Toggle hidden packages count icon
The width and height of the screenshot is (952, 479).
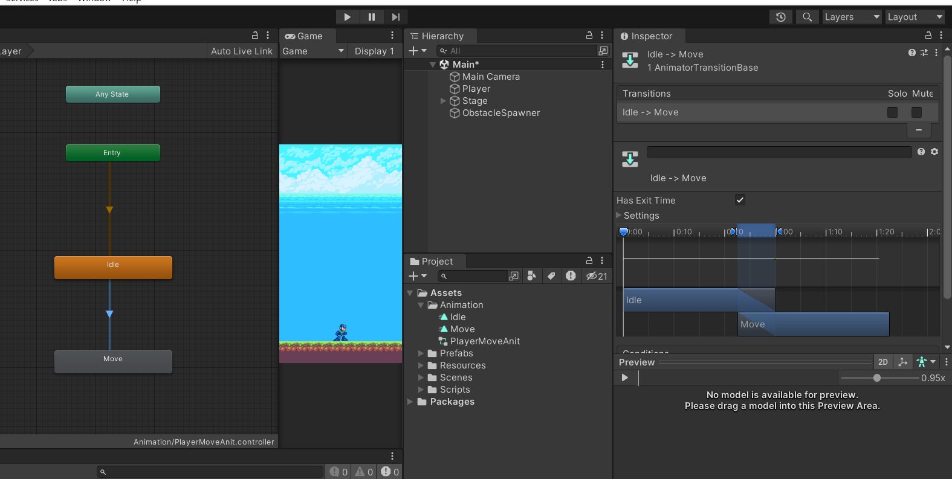coord(597,276)
